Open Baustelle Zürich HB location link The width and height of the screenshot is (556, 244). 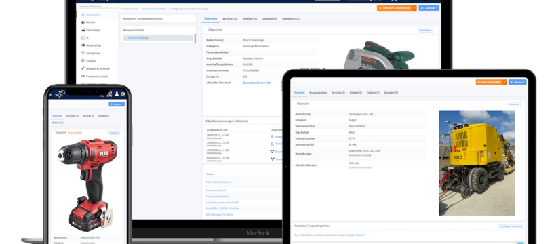(x=256, y=83)
